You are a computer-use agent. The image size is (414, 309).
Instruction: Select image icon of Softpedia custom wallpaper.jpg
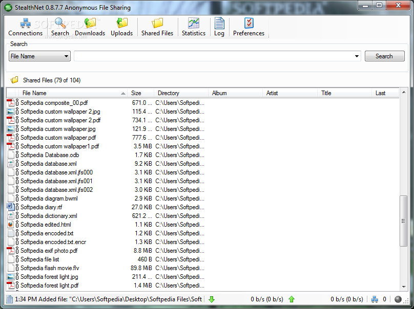coord(11,128)
